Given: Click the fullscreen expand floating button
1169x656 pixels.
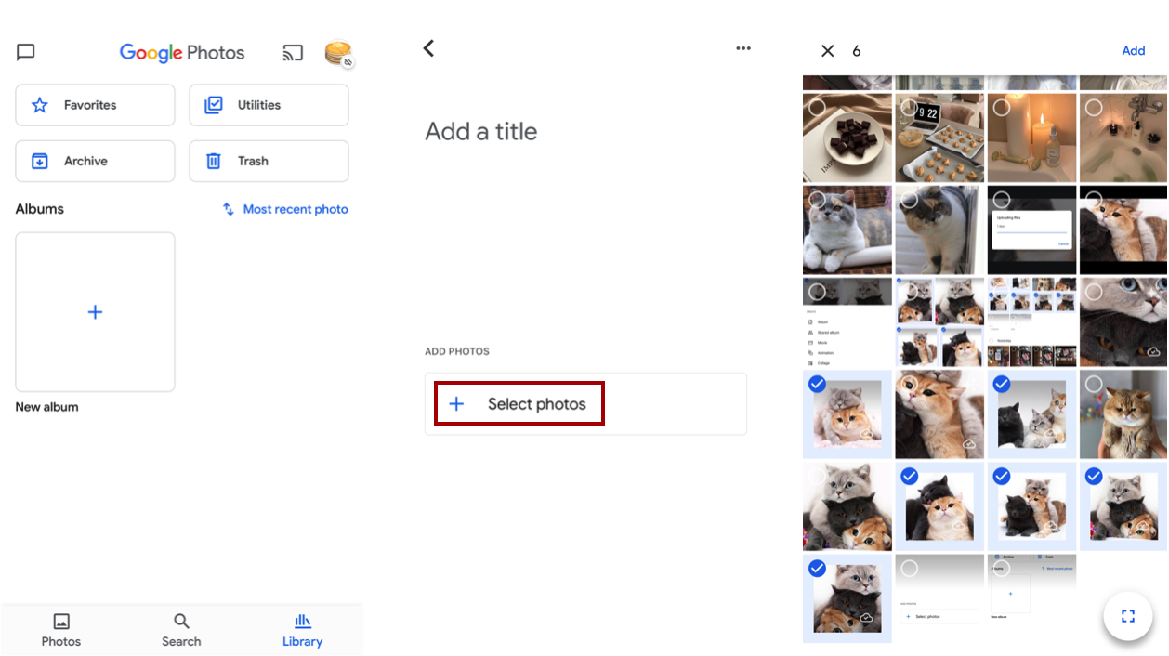Looking at the screenshot, I should pyautogui.click(x=1128, y=616).
